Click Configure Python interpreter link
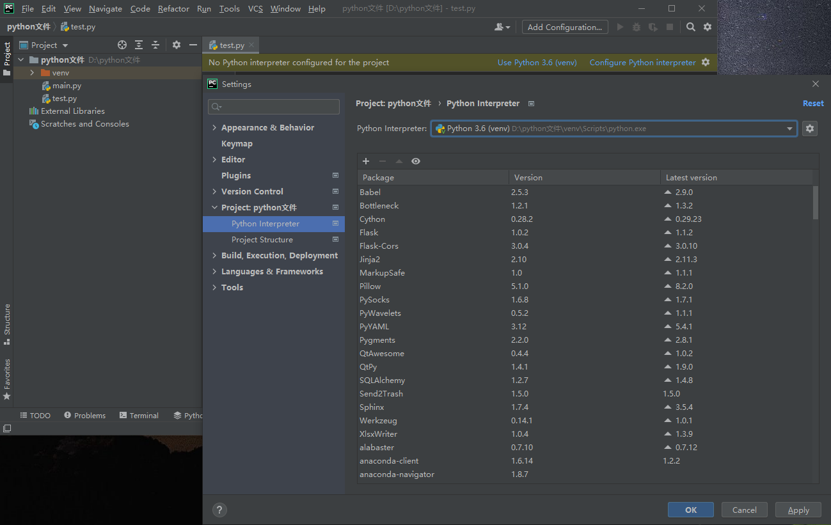831x525 pixels. (642, 63)
